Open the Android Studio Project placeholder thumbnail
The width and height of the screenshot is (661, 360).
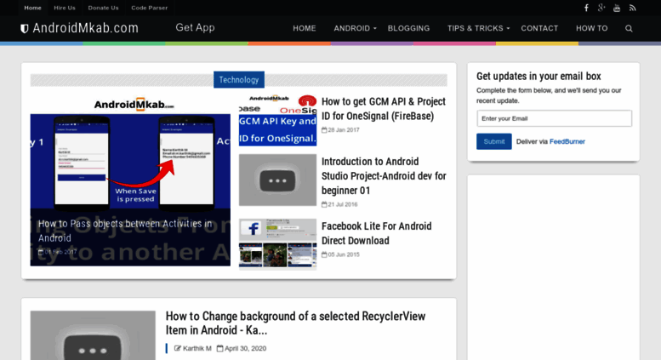click(277, 180)
